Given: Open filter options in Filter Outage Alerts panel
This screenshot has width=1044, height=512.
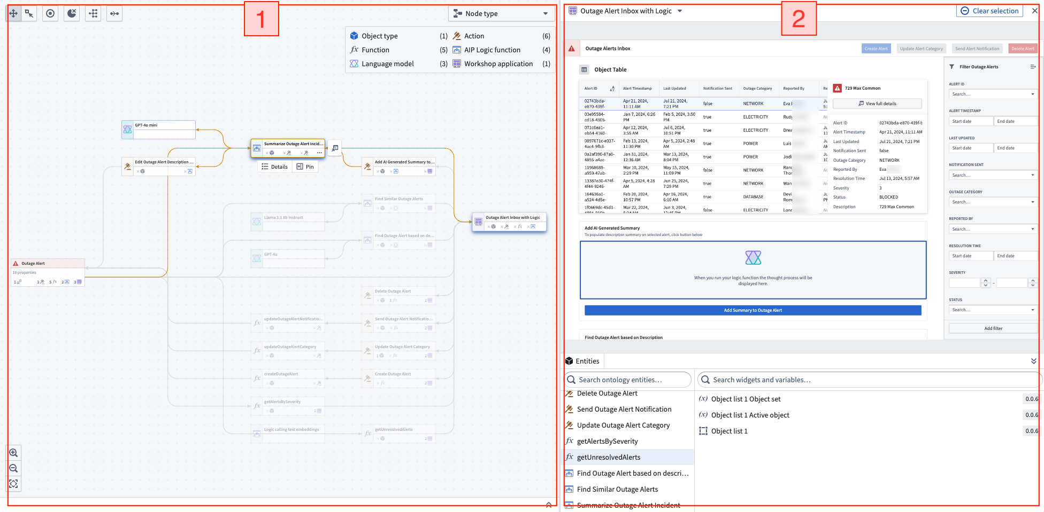Looking at the screenshot, I should point(1034,66).
